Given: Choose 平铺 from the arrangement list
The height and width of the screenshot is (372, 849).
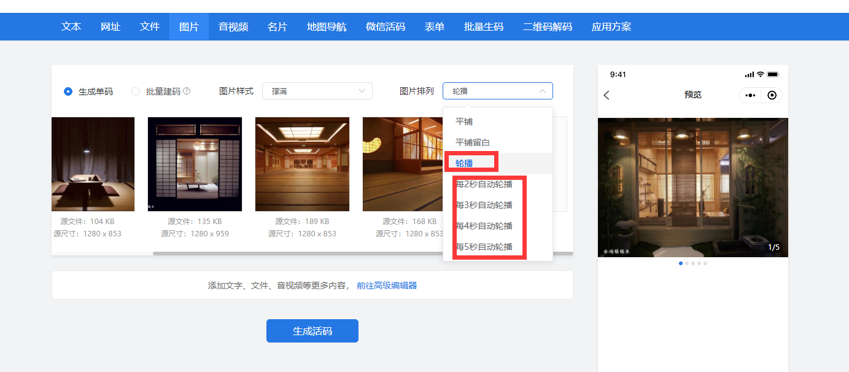Looking at the screenshot, I should point(498,122).
